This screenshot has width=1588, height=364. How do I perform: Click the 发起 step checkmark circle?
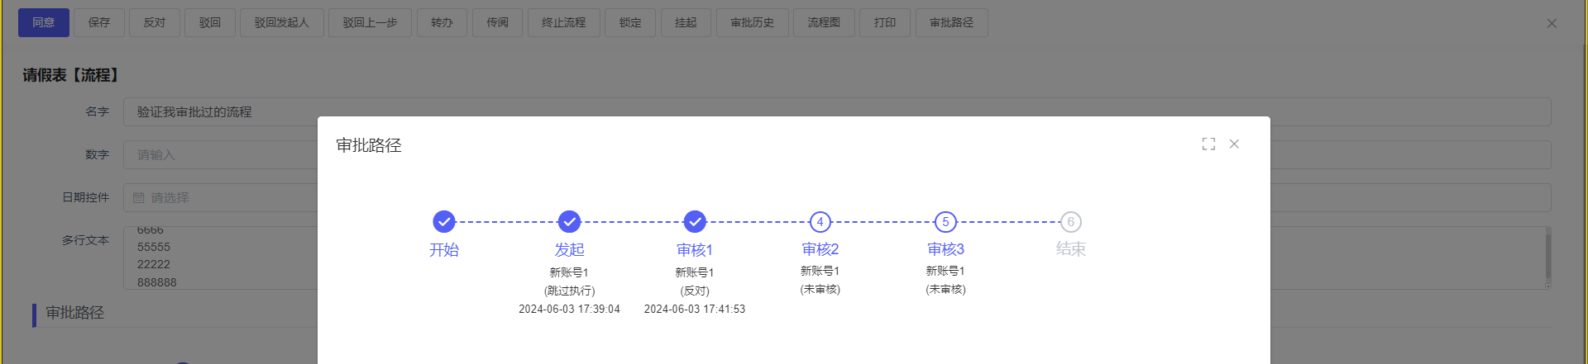[569, 222]
